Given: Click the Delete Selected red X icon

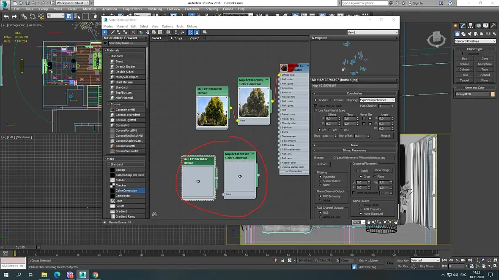Looking at the screenshot, I should 133,32.
